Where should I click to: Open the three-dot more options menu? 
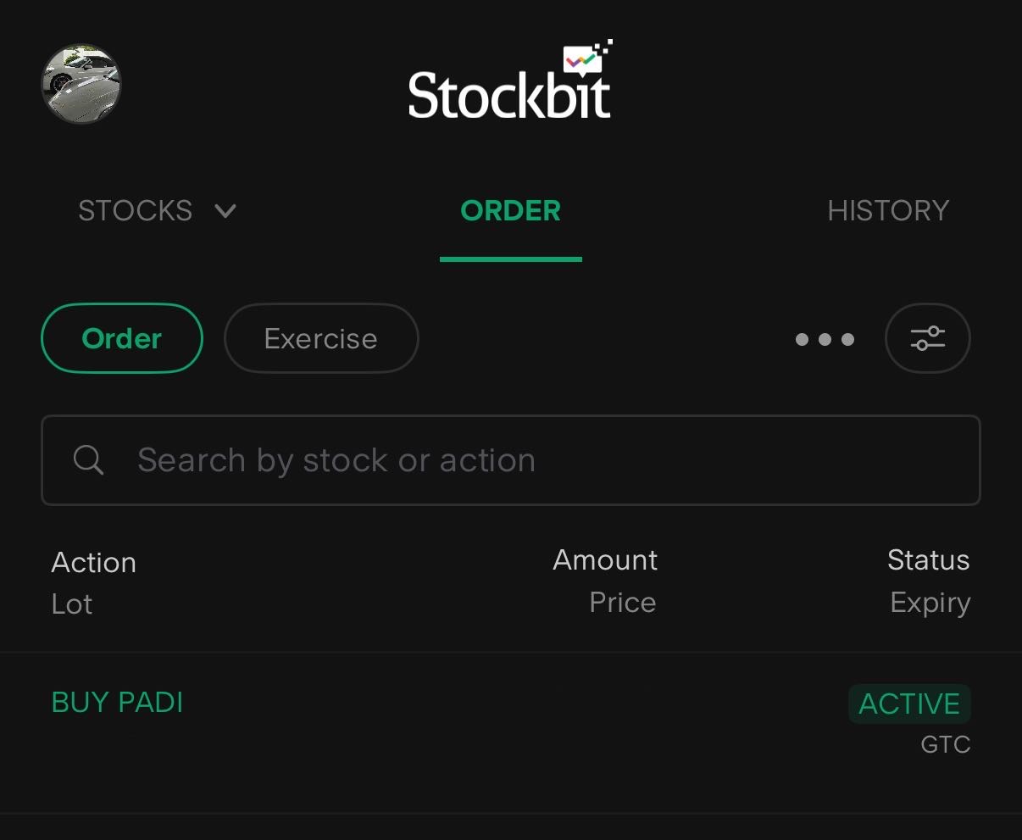click(825, 340)
